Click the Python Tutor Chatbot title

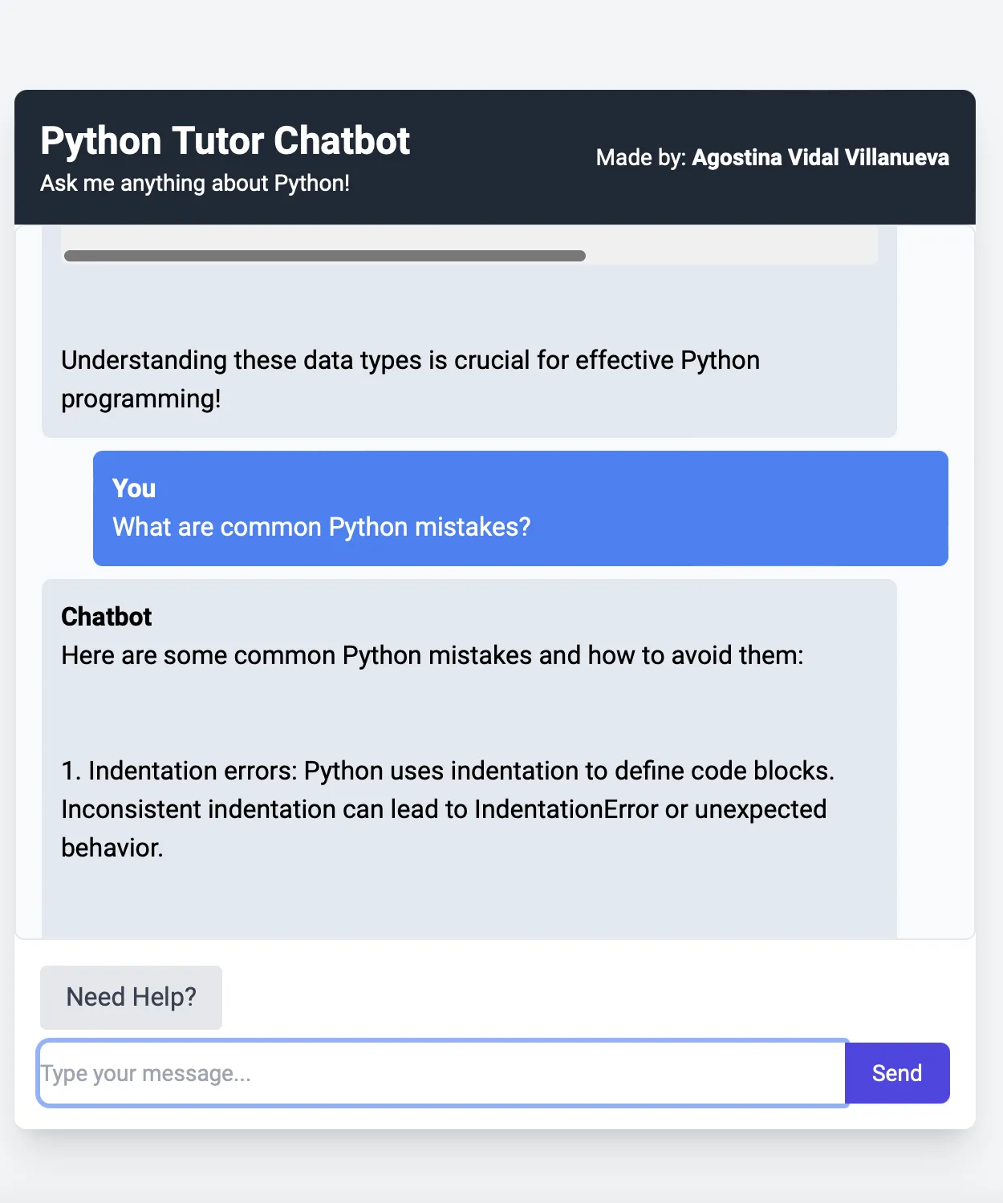point(225,141)
